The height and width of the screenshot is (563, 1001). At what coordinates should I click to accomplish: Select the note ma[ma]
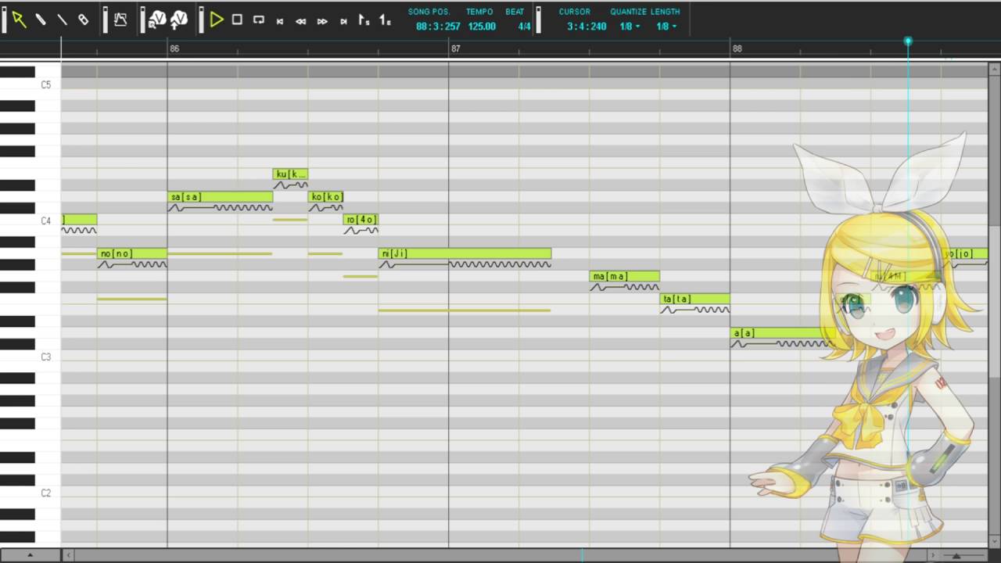coord(624,276)
